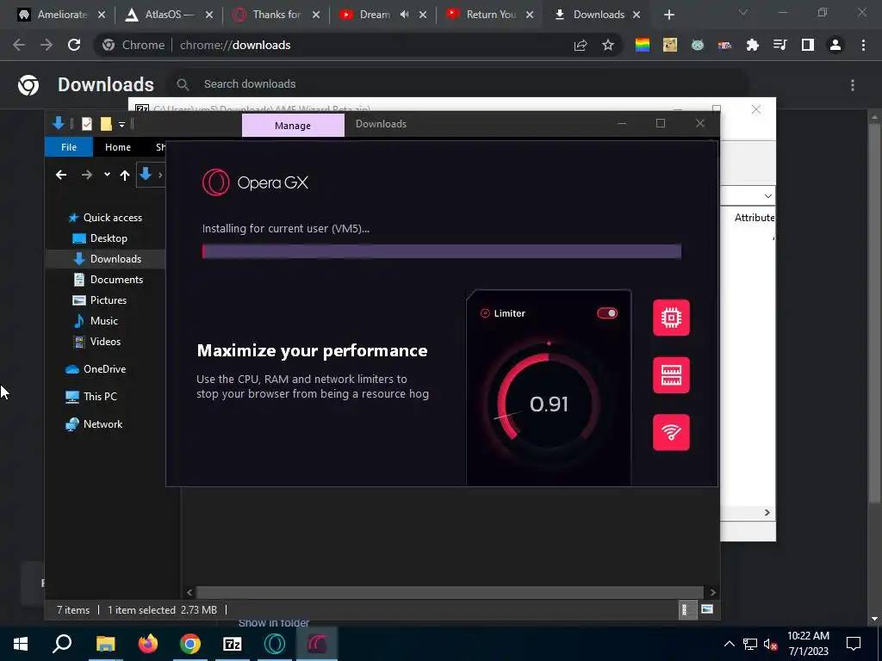This screenshot has width=882, height=661.
Task: Open the notification center icon
Action: coord(854,644)
